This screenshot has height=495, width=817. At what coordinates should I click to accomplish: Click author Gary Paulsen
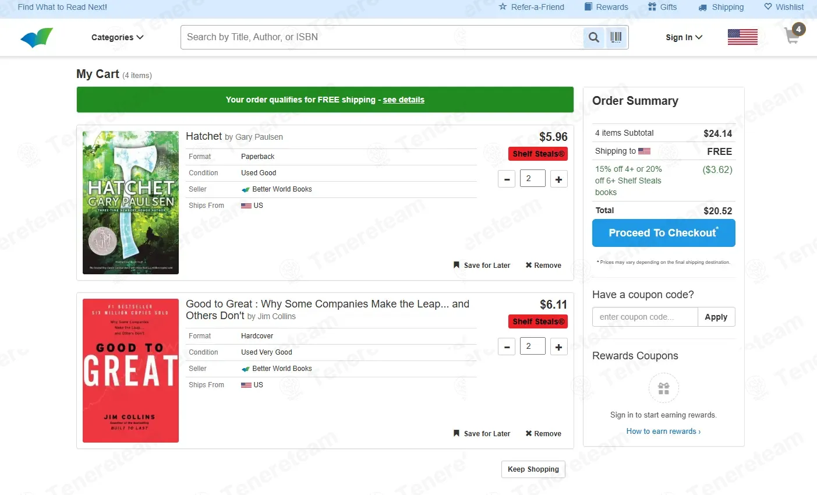click(259, 137)
